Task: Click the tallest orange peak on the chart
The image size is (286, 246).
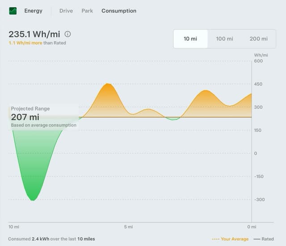Action: tap(108, 84)
